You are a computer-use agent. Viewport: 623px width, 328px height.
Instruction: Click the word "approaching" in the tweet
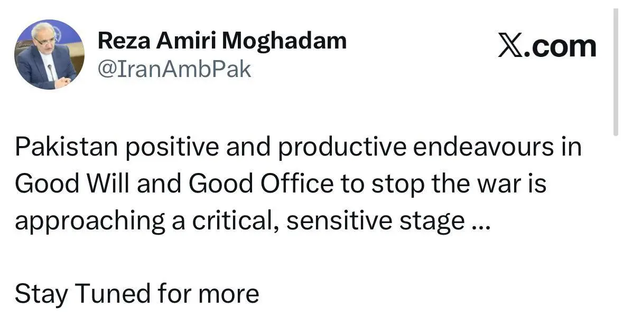(89, 221)
